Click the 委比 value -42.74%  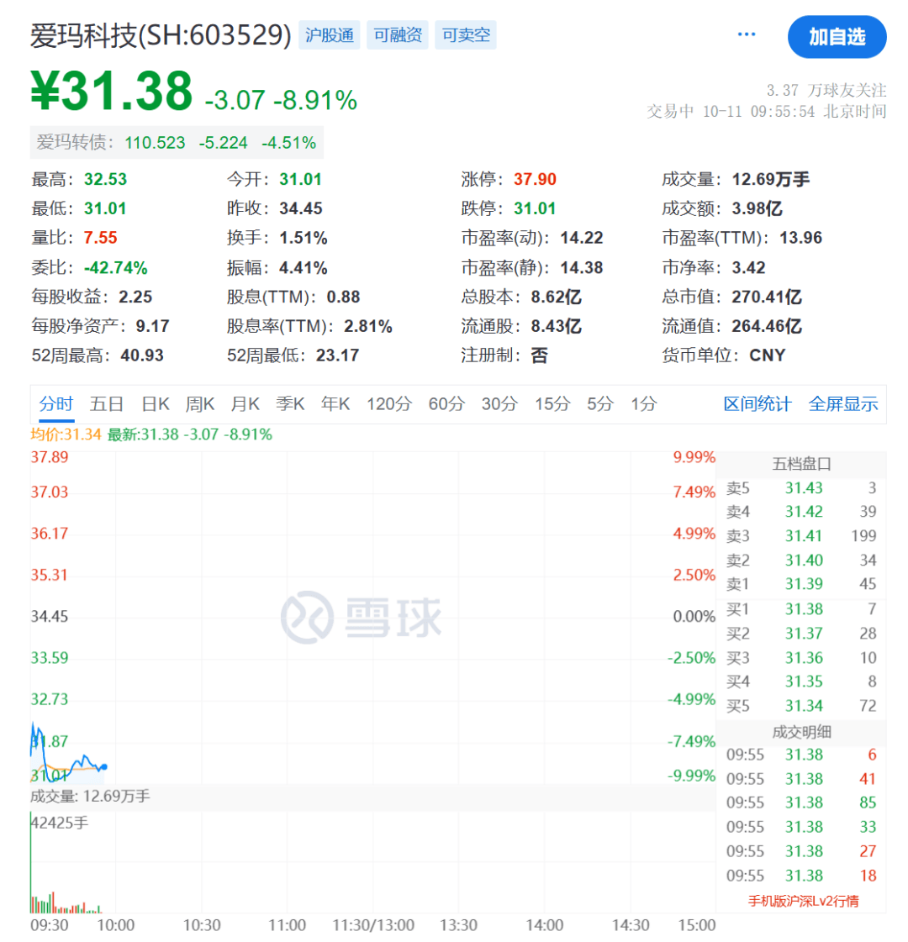115,267
